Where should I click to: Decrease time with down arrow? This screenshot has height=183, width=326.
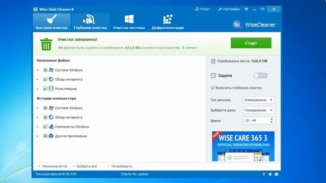[x=271, y=122]
